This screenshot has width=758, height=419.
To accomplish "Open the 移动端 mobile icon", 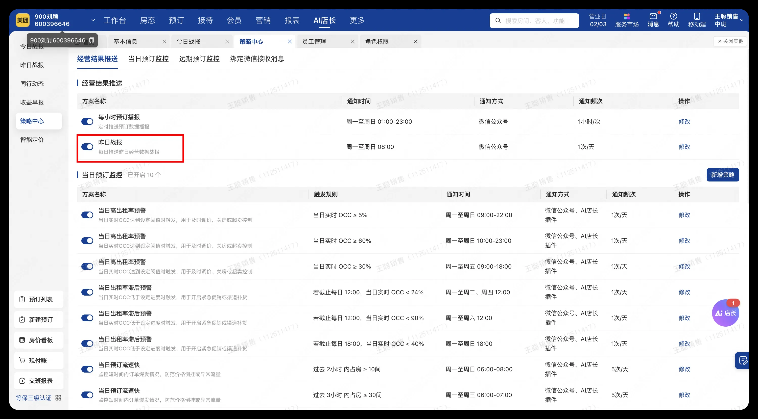I will click(697, 18).
